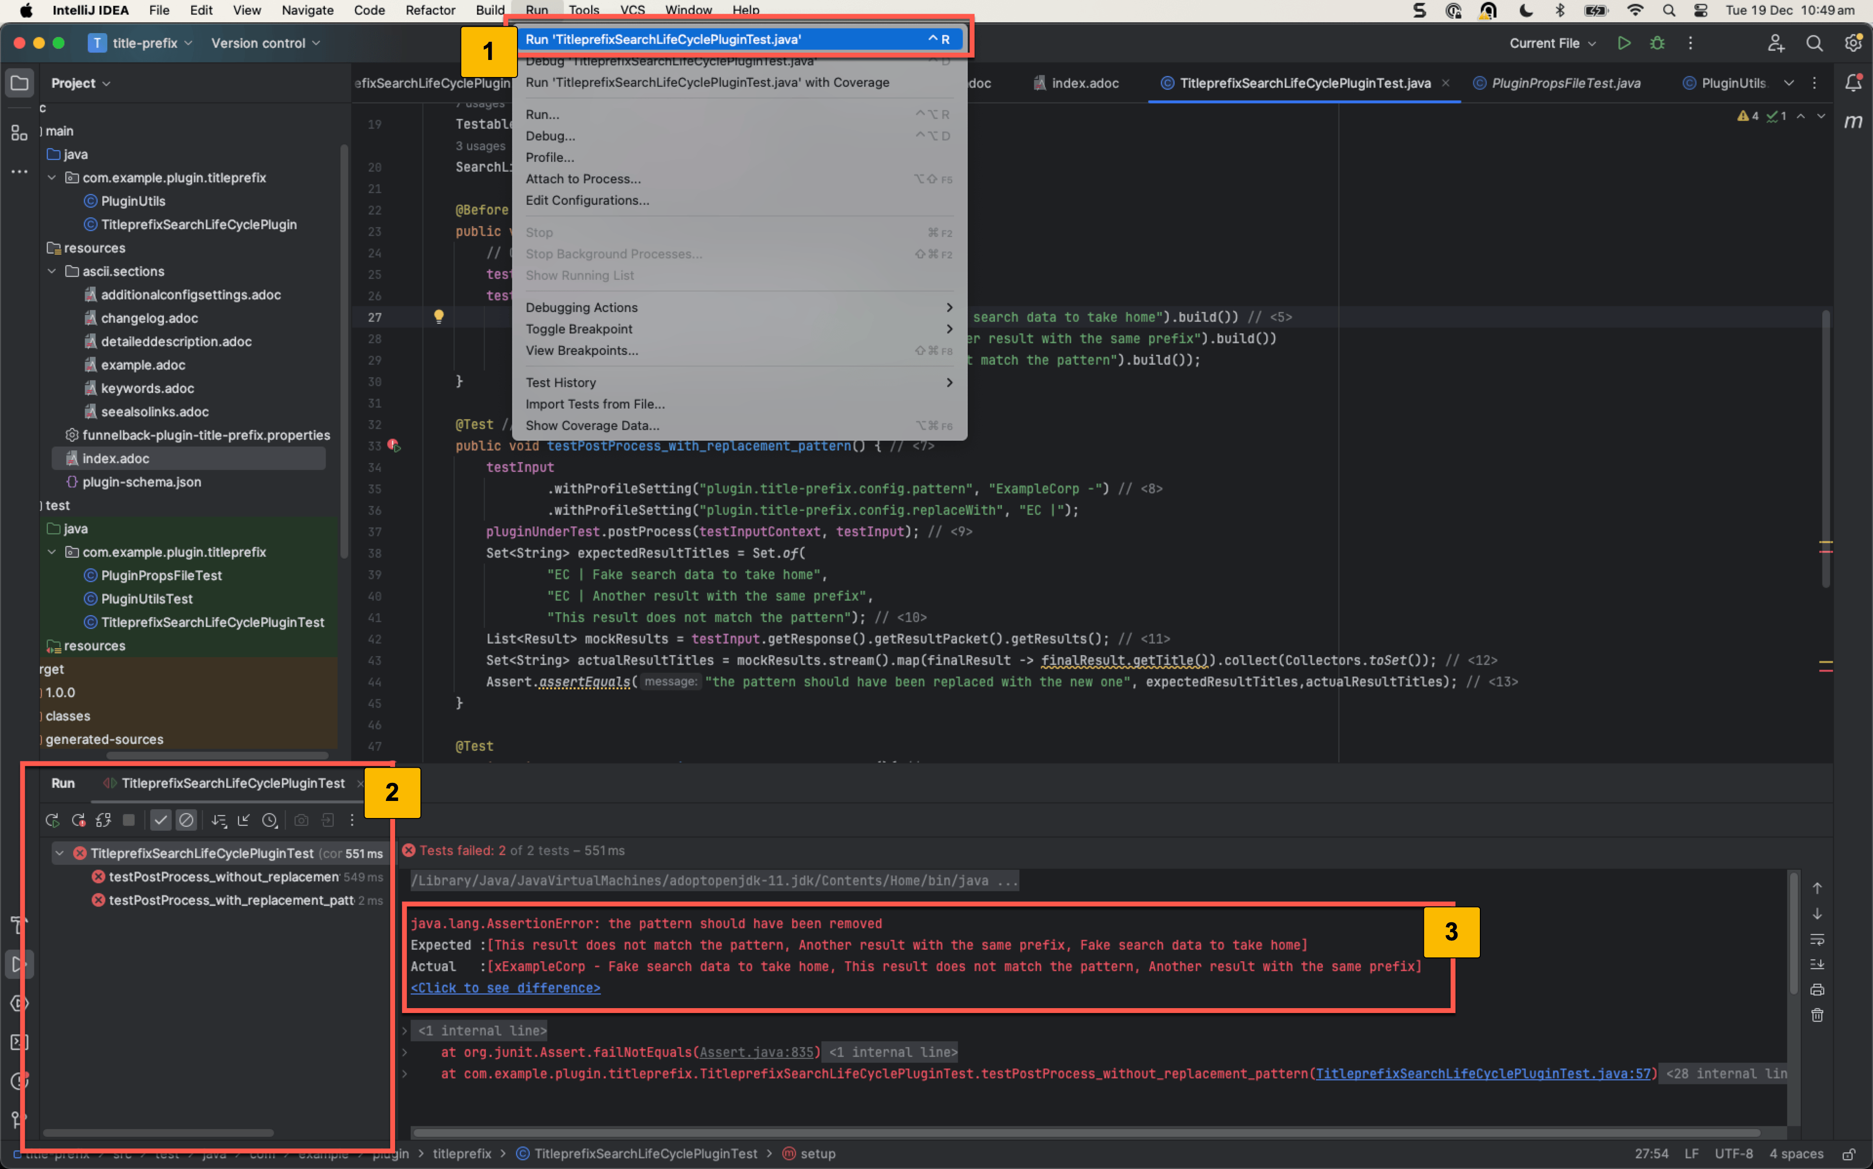Toggle Show Passed tests filter
1873x1169 pixels.
(160, 820)
